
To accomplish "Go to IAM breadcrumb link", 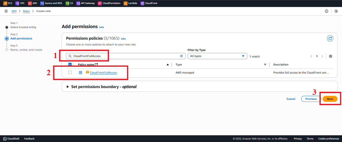I will (14, 11).
